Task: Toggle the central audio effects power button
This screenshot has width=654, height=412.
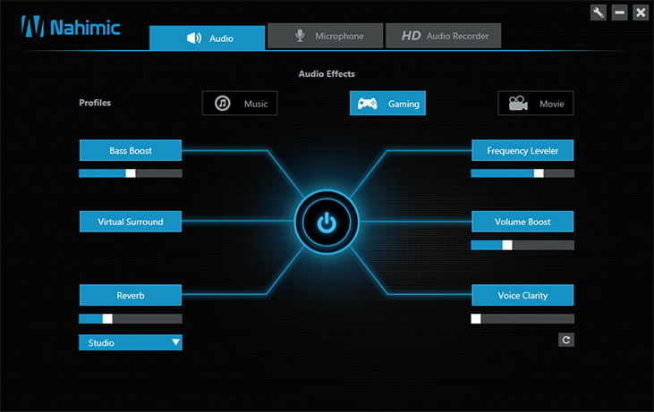Action: coord(327,222)
